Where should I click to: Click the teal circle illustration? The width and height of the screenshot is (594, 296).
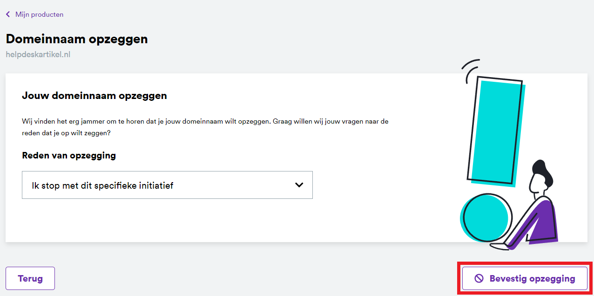484,217
